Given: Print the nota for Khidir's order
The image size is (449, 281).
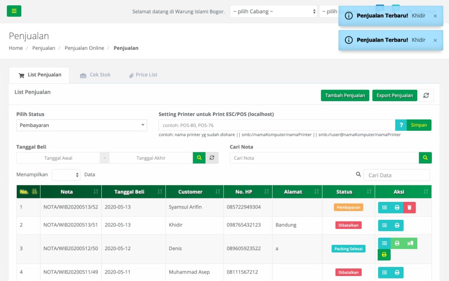Looking at the screenshot, I should click(397, 225).
